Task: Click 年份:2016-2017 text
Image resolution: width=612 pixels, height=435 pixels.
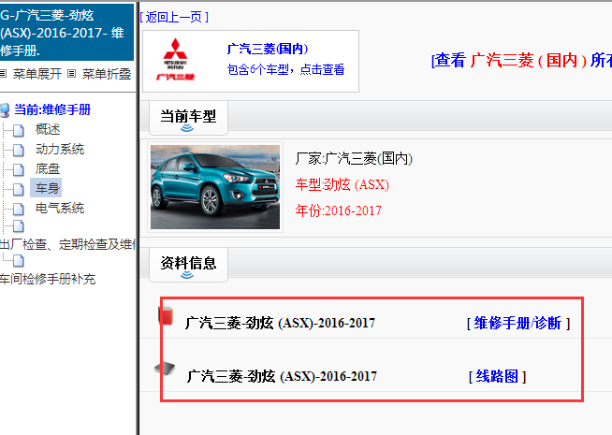Action: coord(339,210)
